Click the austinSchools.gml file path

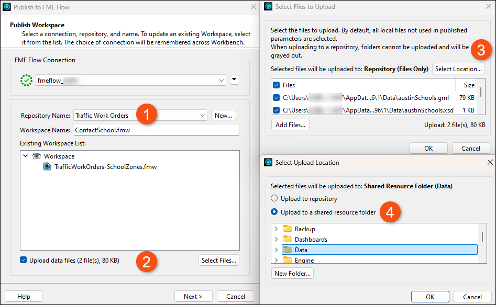pos(366,98)
